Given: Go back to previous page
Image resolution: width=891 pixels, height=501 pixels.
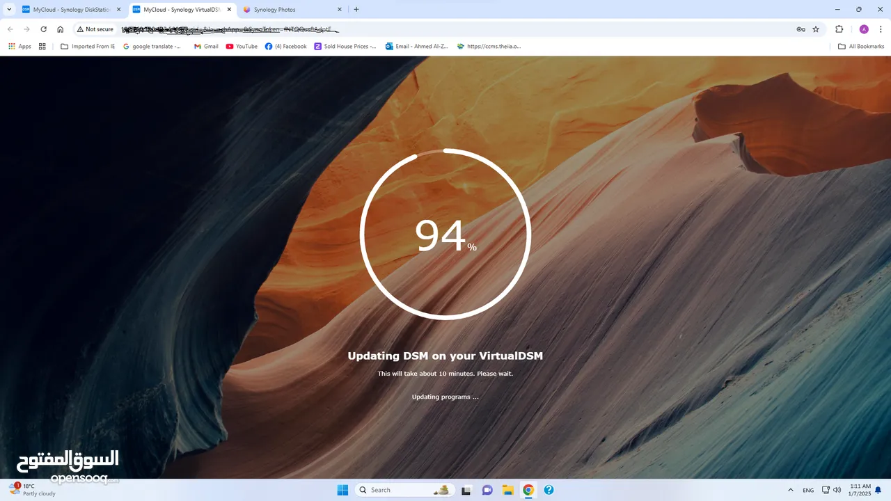Looking at the screenshot, I should coord(10,29).
